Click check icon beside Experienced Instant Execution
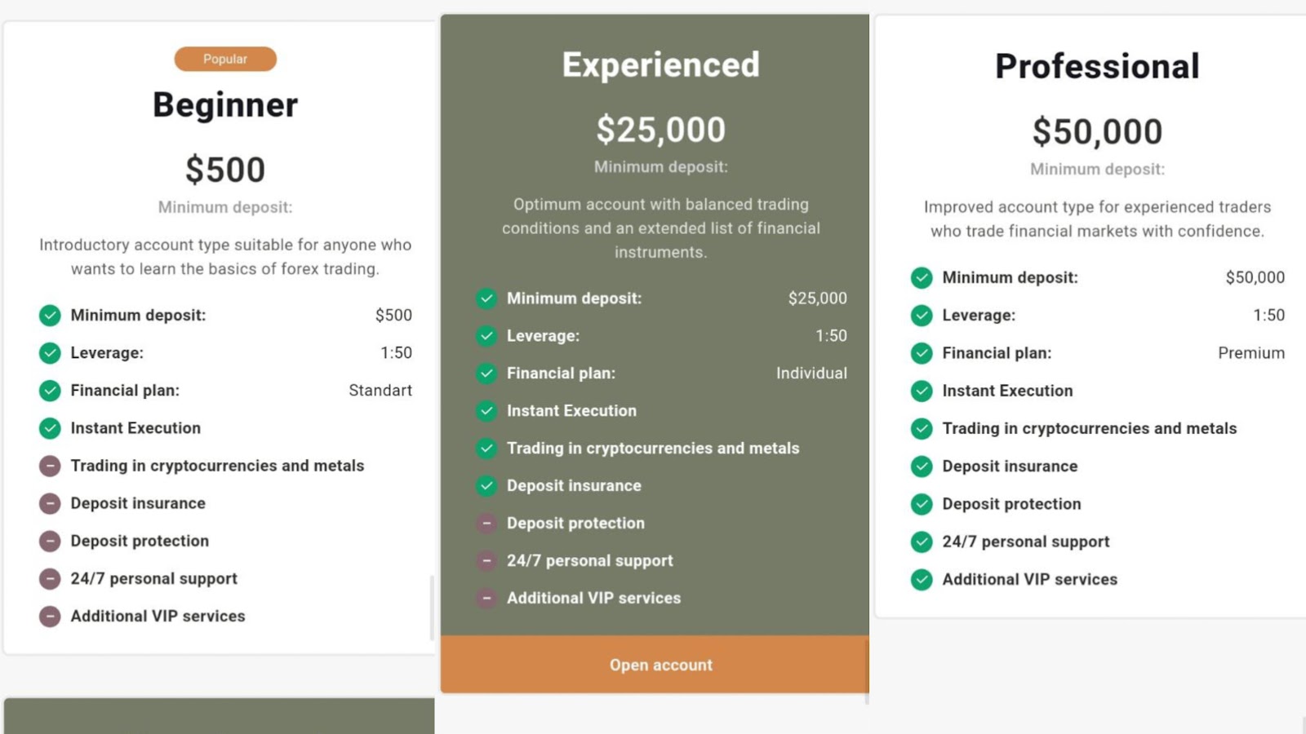 (486, 411)
